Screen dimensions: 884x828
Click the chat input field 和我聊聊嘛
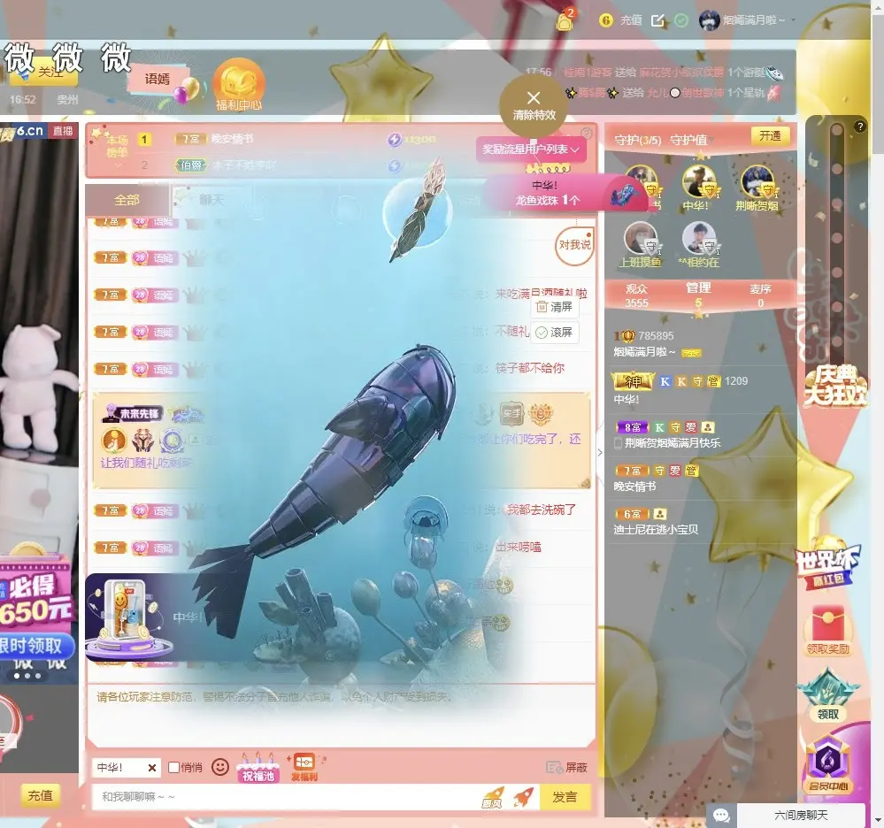coord(288,797)
